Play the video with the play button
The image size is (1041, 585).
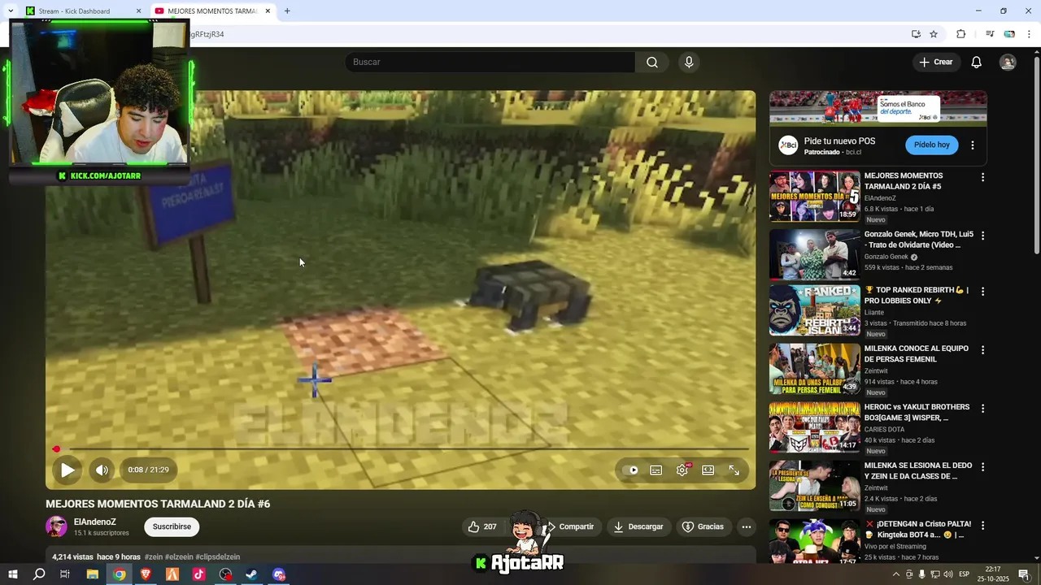tap(68, 470)
